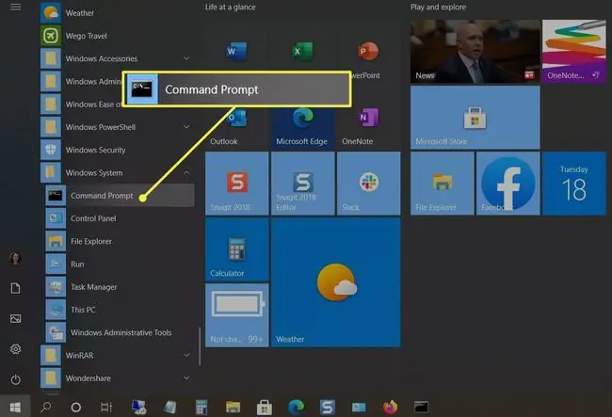The width and height of the screenshot is (612, 417).
Task: Open the Word tile
Action: pos(236,52)
